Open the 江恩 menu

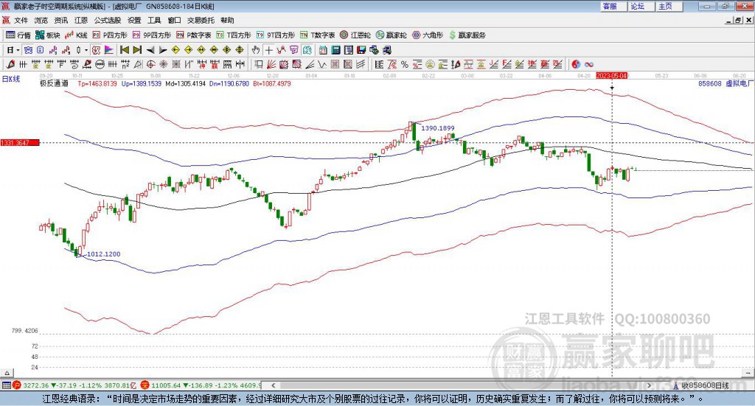[x=81, y=20]
